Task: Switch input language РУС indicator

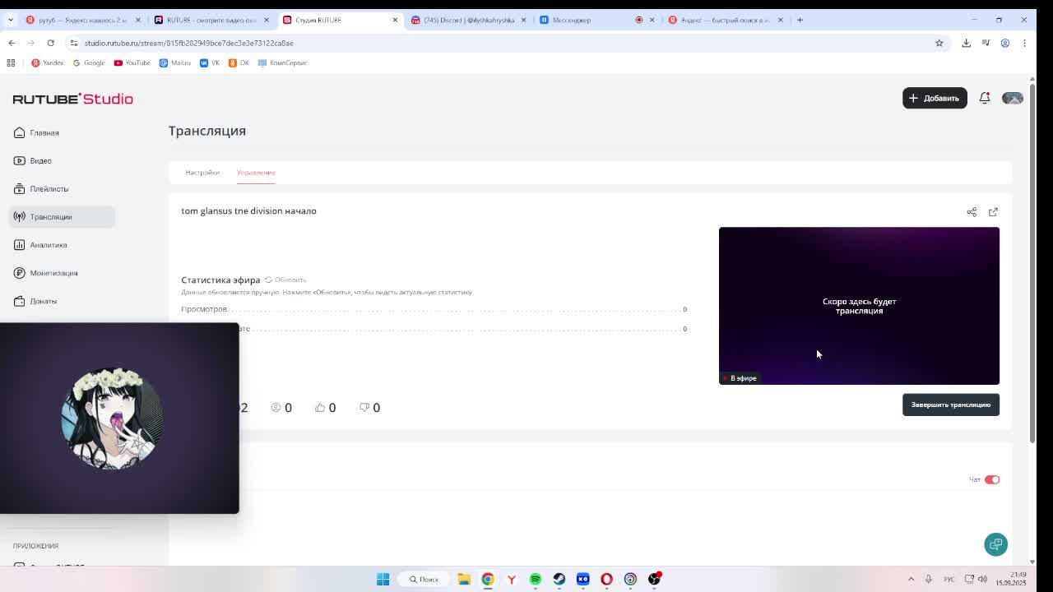Action: click(949, 579)
